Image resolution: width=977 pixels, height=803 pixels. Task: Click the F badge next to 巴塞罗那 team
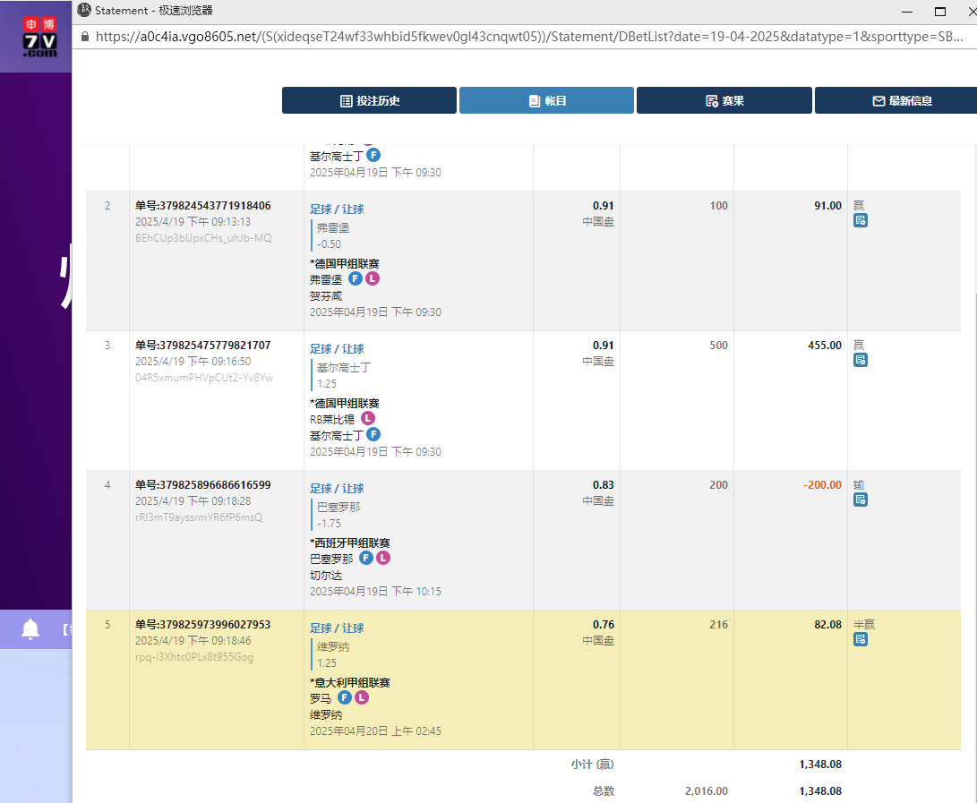[365, 558]
